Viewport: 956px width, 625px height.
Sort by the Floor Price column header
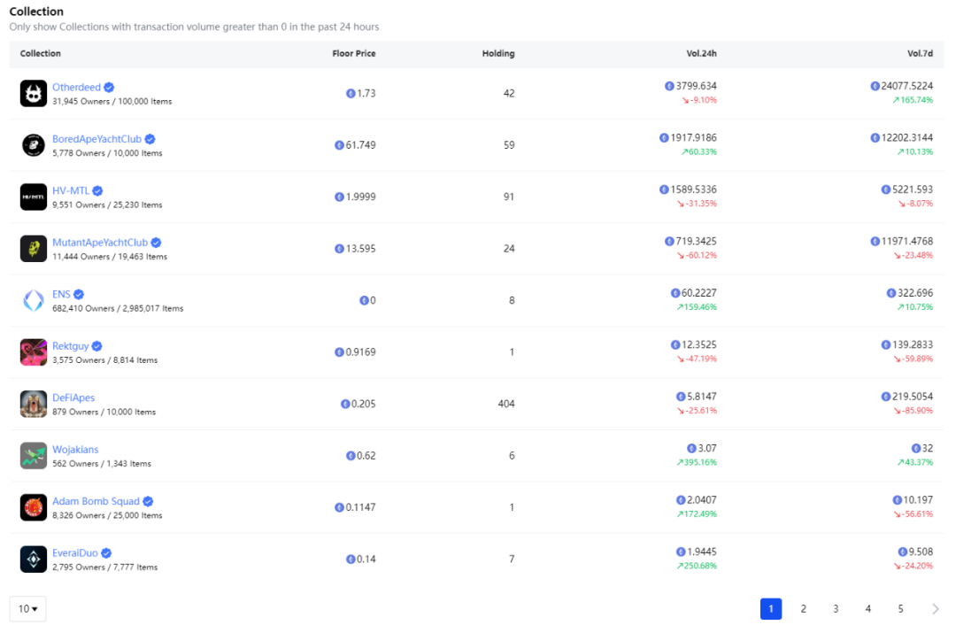353,54
